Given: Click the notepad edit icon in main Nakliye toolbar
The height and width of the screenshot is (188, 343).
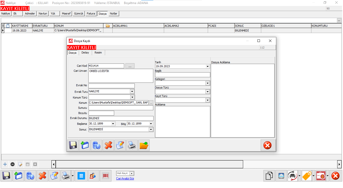Looking at the screenshot, I should point(55,176).
